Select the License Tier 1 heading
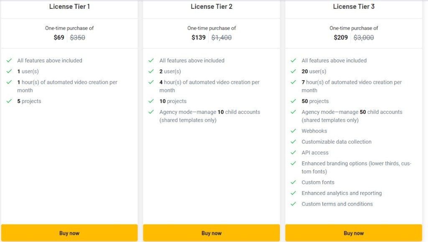This screenshot has width=428, height=242. pos(69,6)
